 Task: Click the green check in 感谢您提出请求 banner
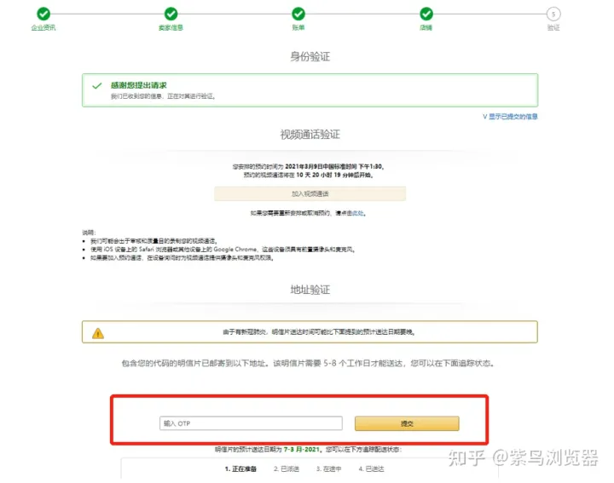click(x=96, y=85)
